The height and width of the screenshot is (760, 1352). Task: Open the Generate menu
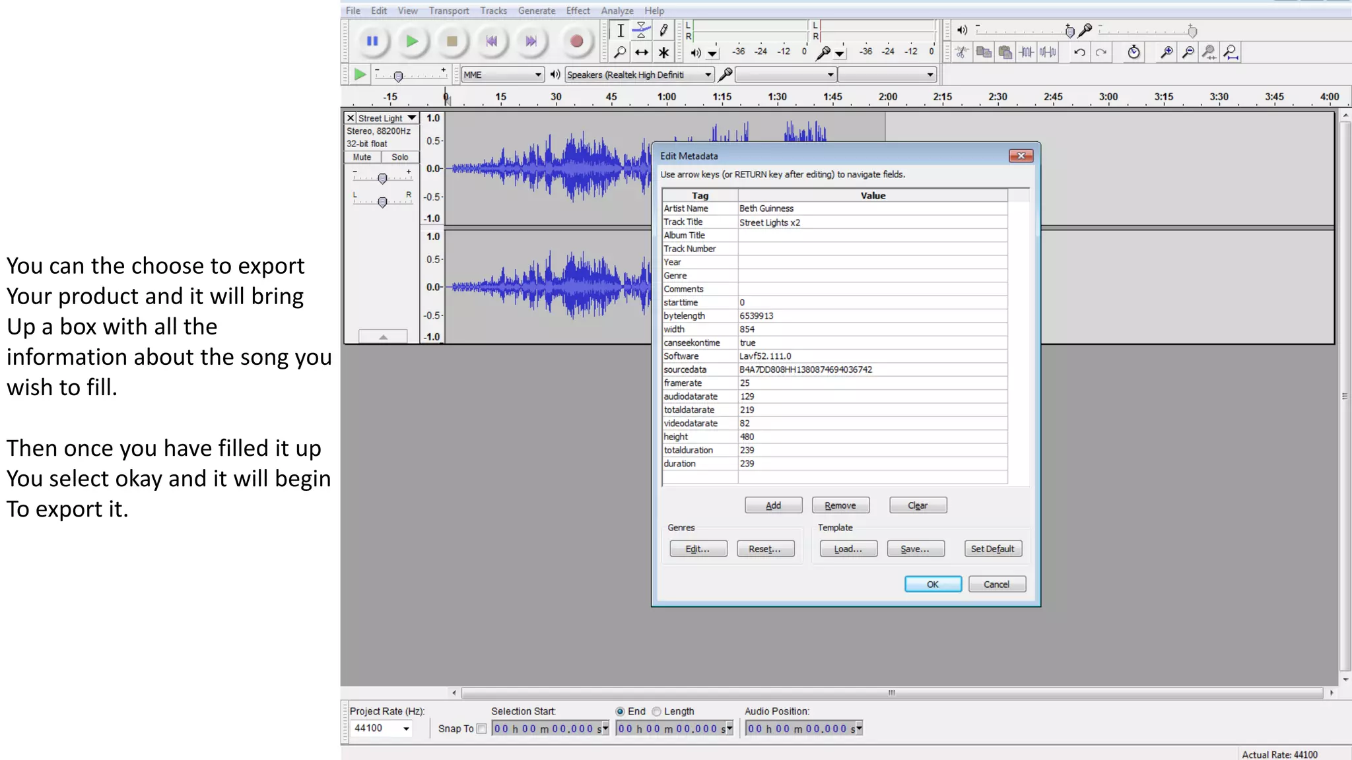pos(537,11)
